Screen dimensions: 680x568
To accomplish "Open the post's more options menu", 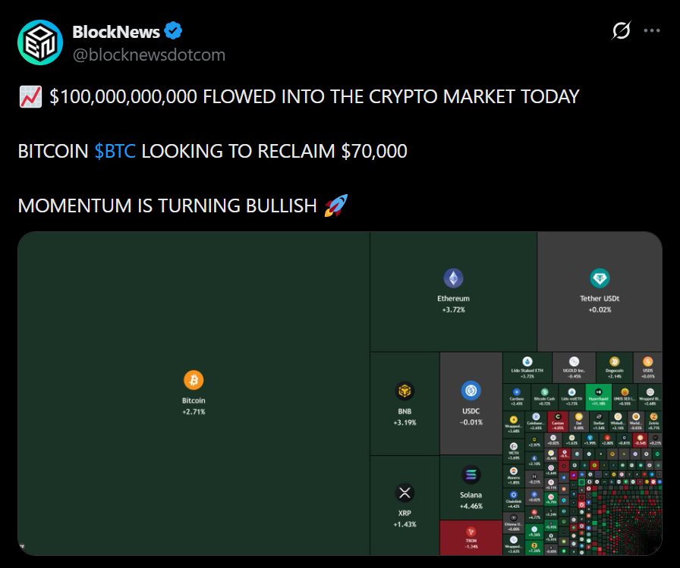I will (651, 32).
